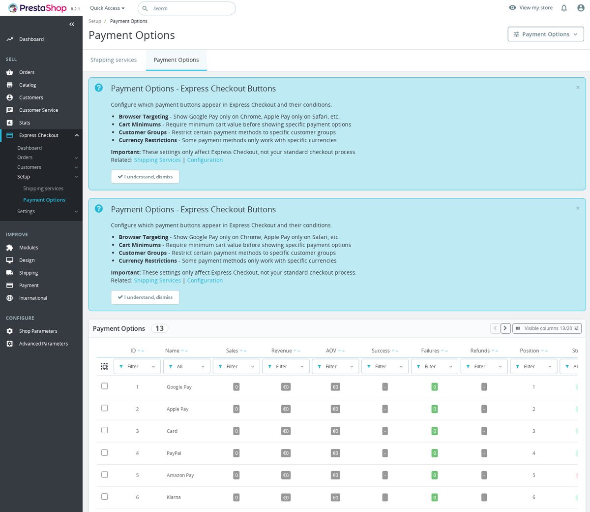Open the Sales column filter dropdown

tap(236, 367)
